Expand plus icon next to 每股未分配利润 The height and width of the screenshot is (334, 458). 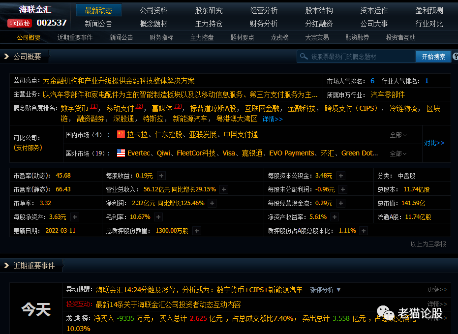coord(343,189)
